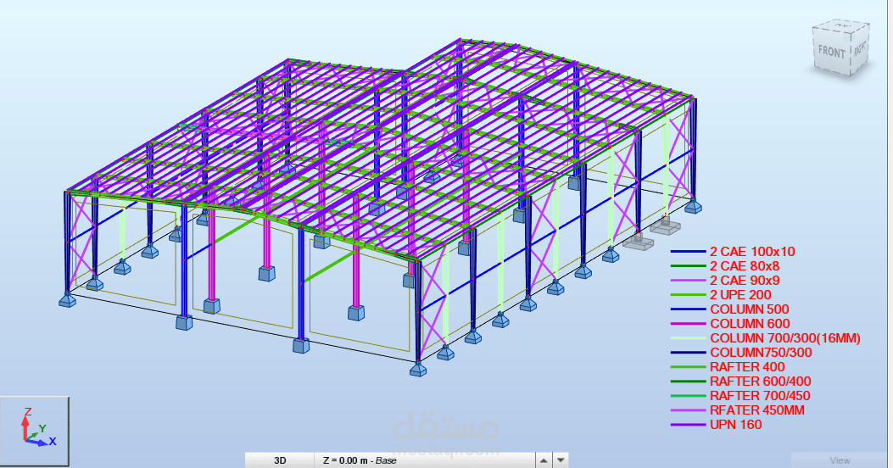
Task: Click the RIGHT face of the ViewCube
Action: (860, 47)
